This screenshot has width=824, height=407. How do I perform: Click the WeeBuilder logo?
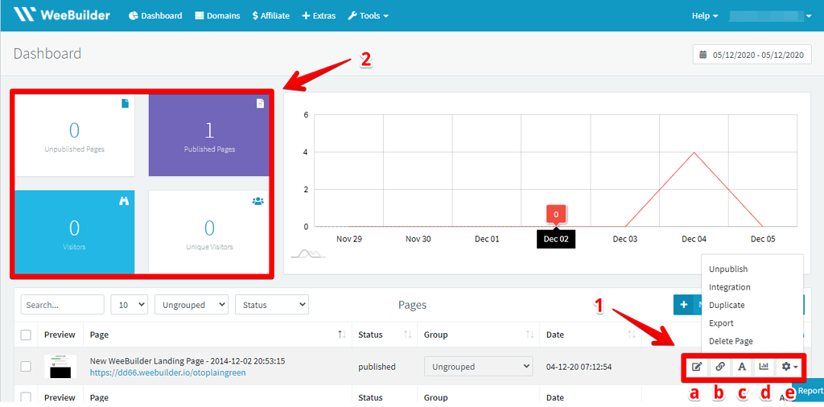point(63,15)
